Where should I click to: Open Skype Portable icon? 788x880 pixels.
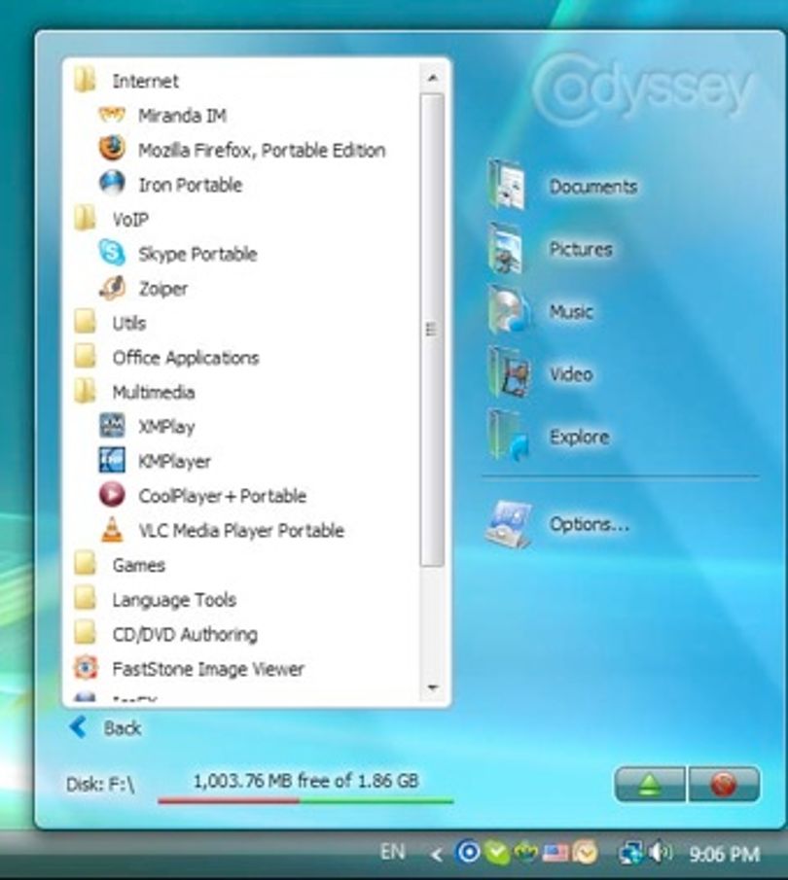point(112,253)
